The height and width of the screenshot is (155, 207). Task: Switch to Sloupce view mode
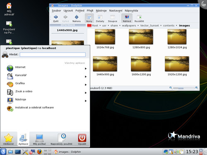pyautogui.click(x=113, y=19)
